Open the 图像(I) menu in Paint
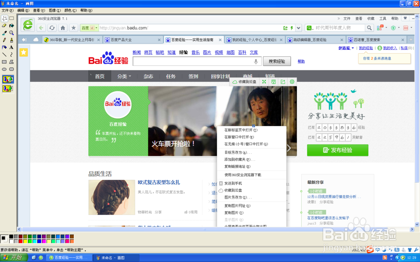 55,10
